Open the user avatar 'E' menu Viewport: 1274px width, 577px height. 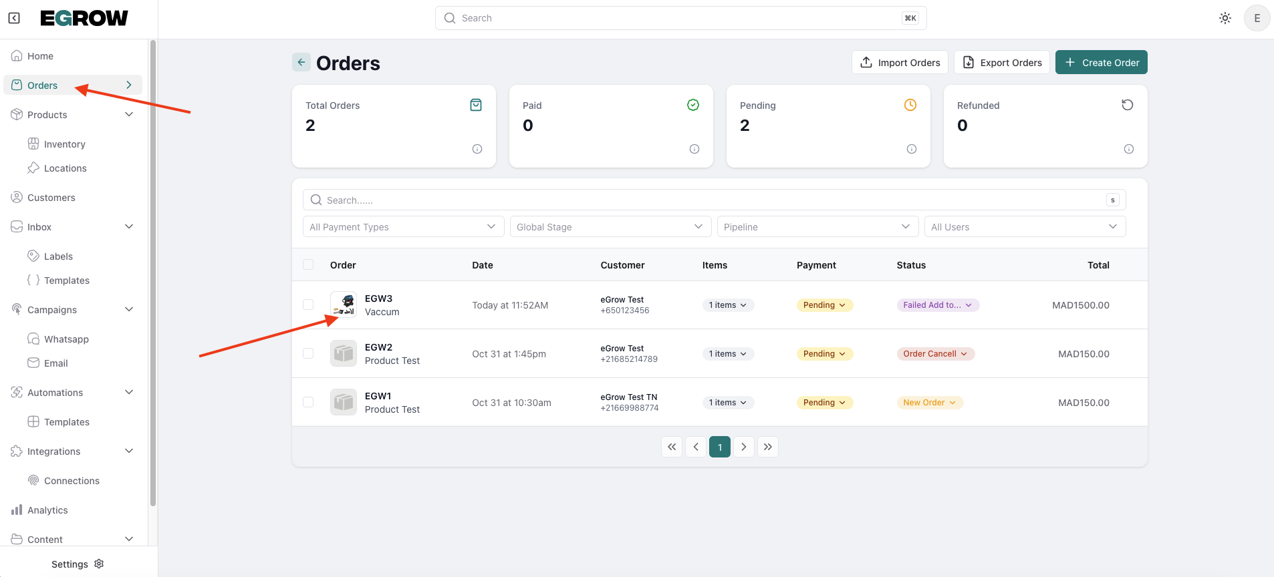(x=1257, y=18)
